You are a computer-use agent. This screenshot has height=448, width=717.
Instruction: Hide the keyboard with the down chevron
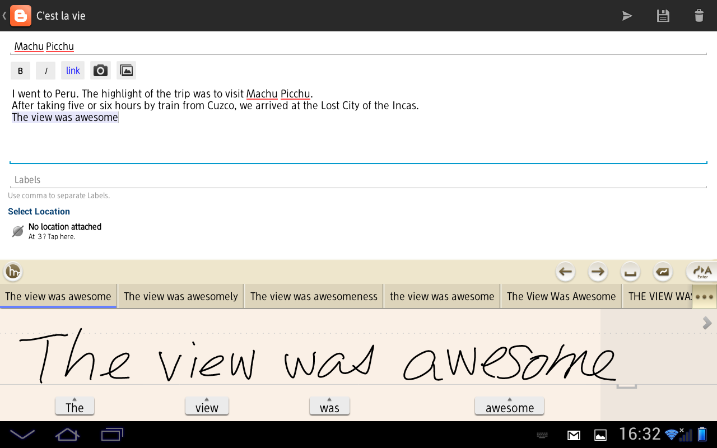point(22,434)
